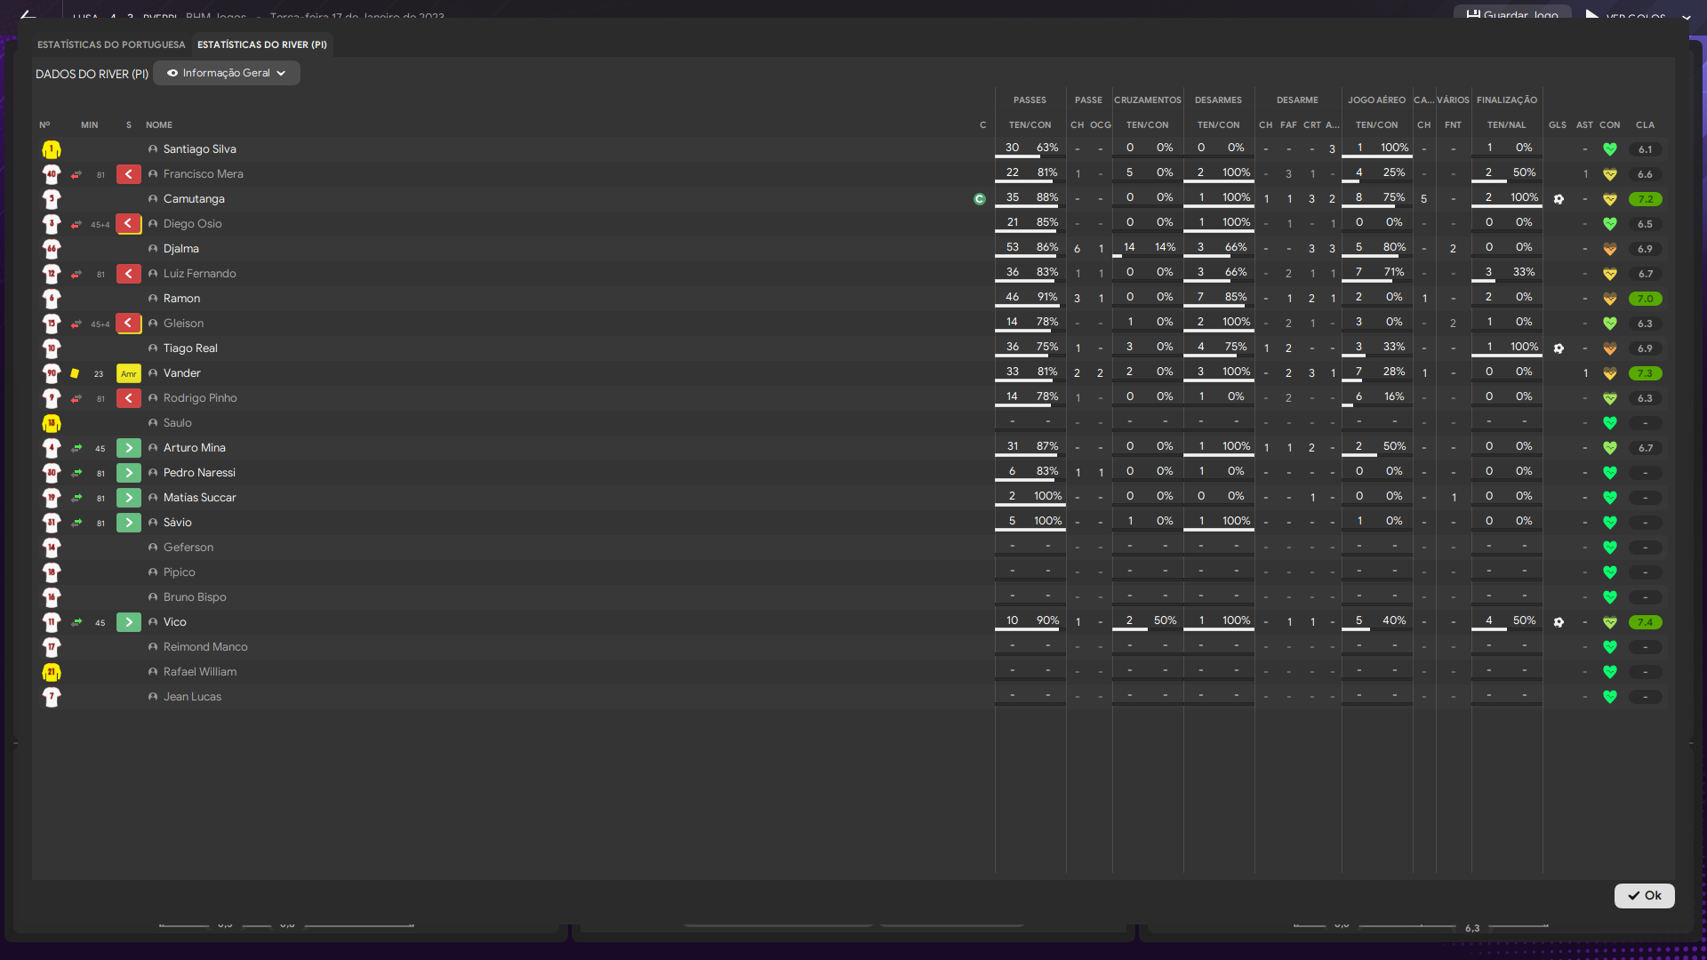Click the shirt number icon for Saulo
The height and width of the screenshot is (960, 1707).
52,423
